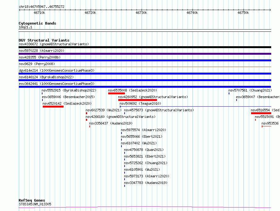Open nsv5975574 (Almarri2020) label
Screen dimensions: 280x211
point(143,130)
